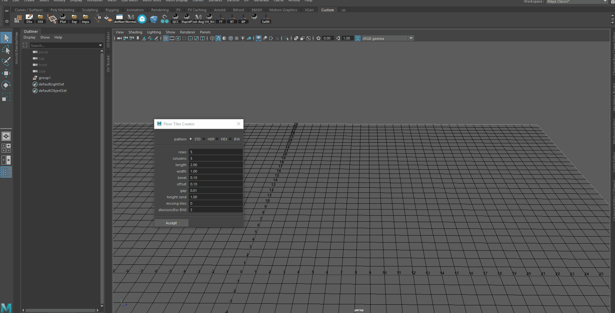Switch to Rigging shelf tab
The image size is (615, 313).
112,10
